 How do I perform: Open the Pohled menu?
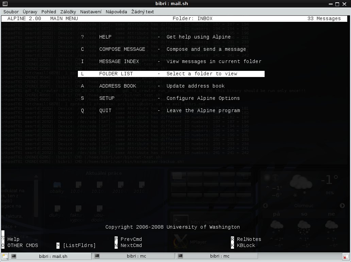[x=49, y=12]
